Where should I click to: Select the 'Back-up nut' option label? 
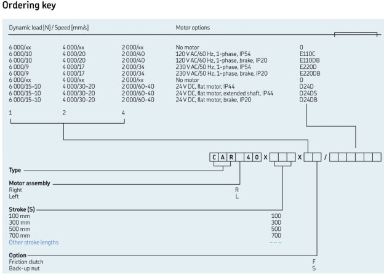coord(23,268)
